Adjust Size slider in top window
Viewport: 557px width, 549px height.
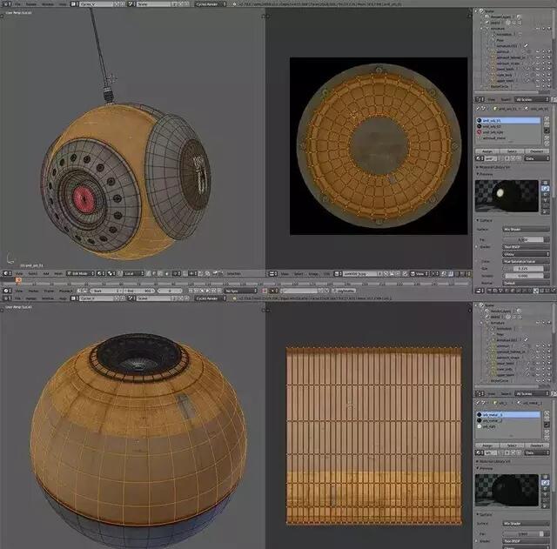click(524, 269)
